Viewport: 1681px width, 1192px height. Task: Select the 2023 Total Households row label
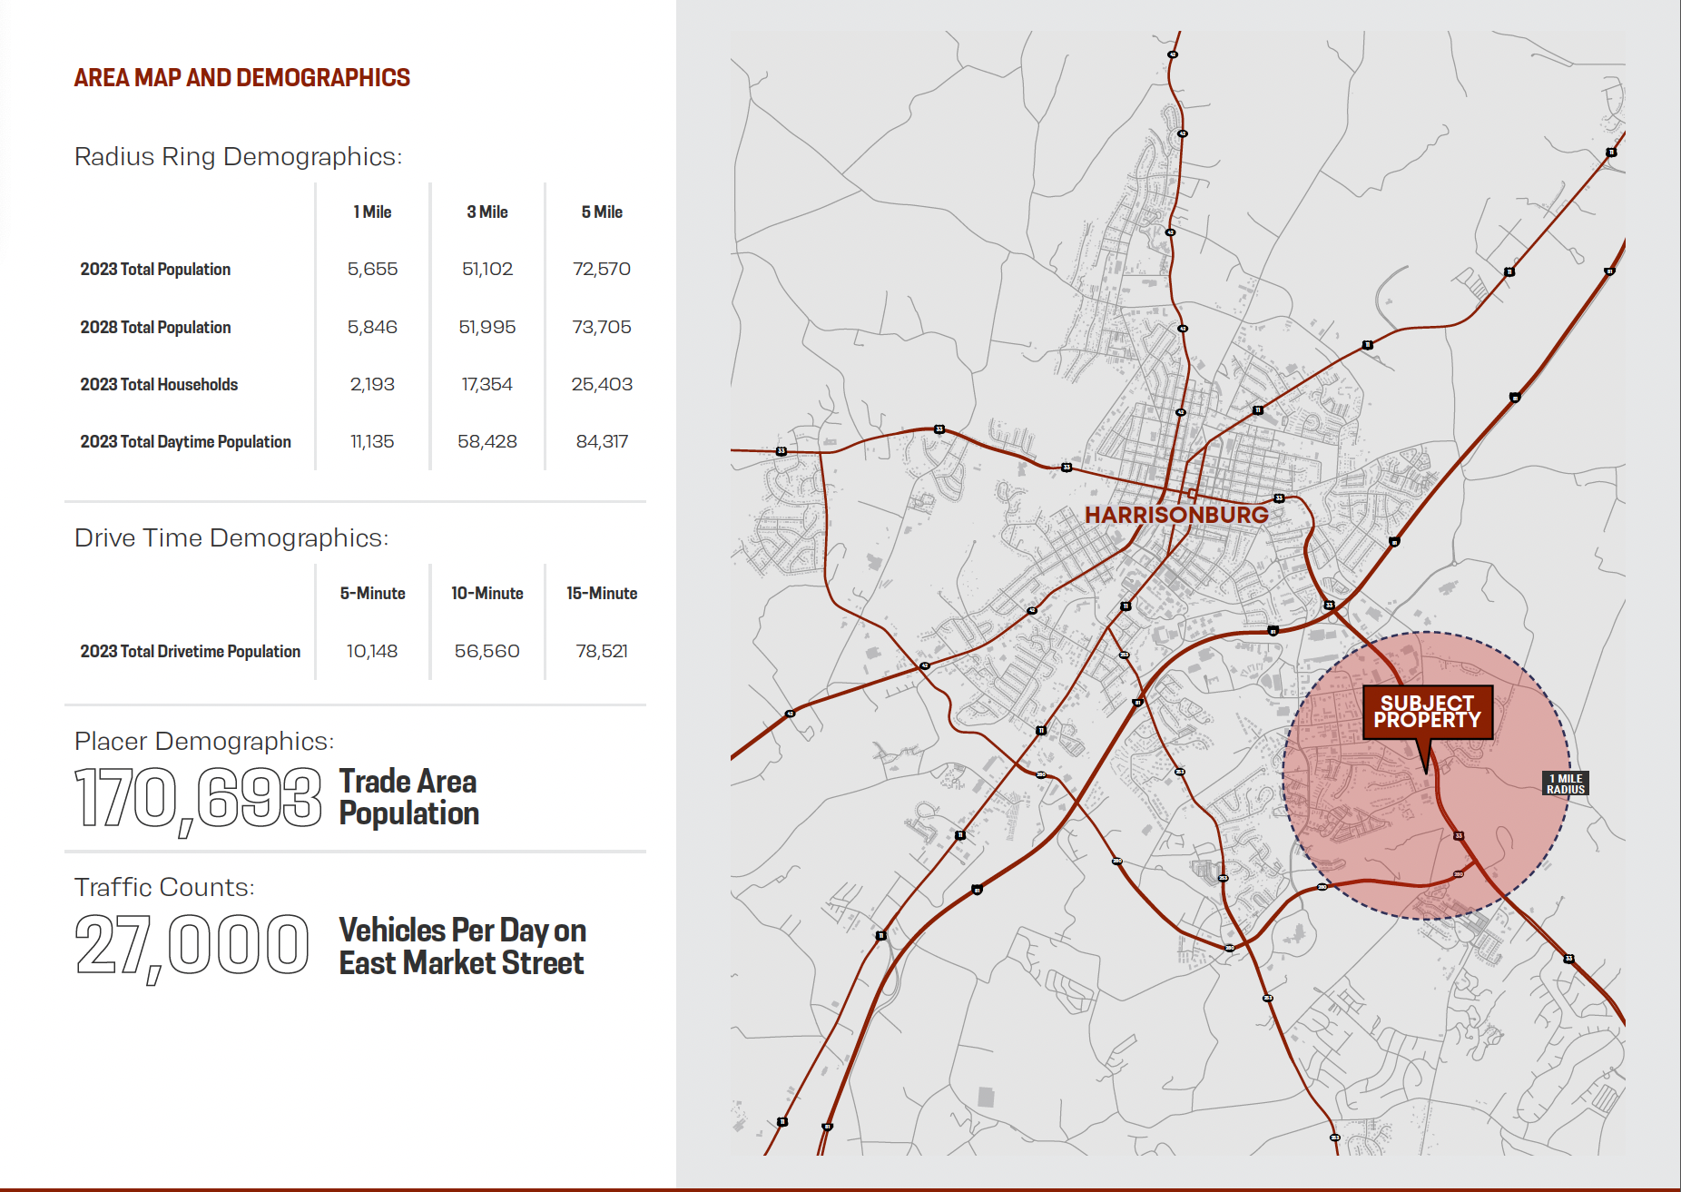pyautogui.click(x=159, y=385)
